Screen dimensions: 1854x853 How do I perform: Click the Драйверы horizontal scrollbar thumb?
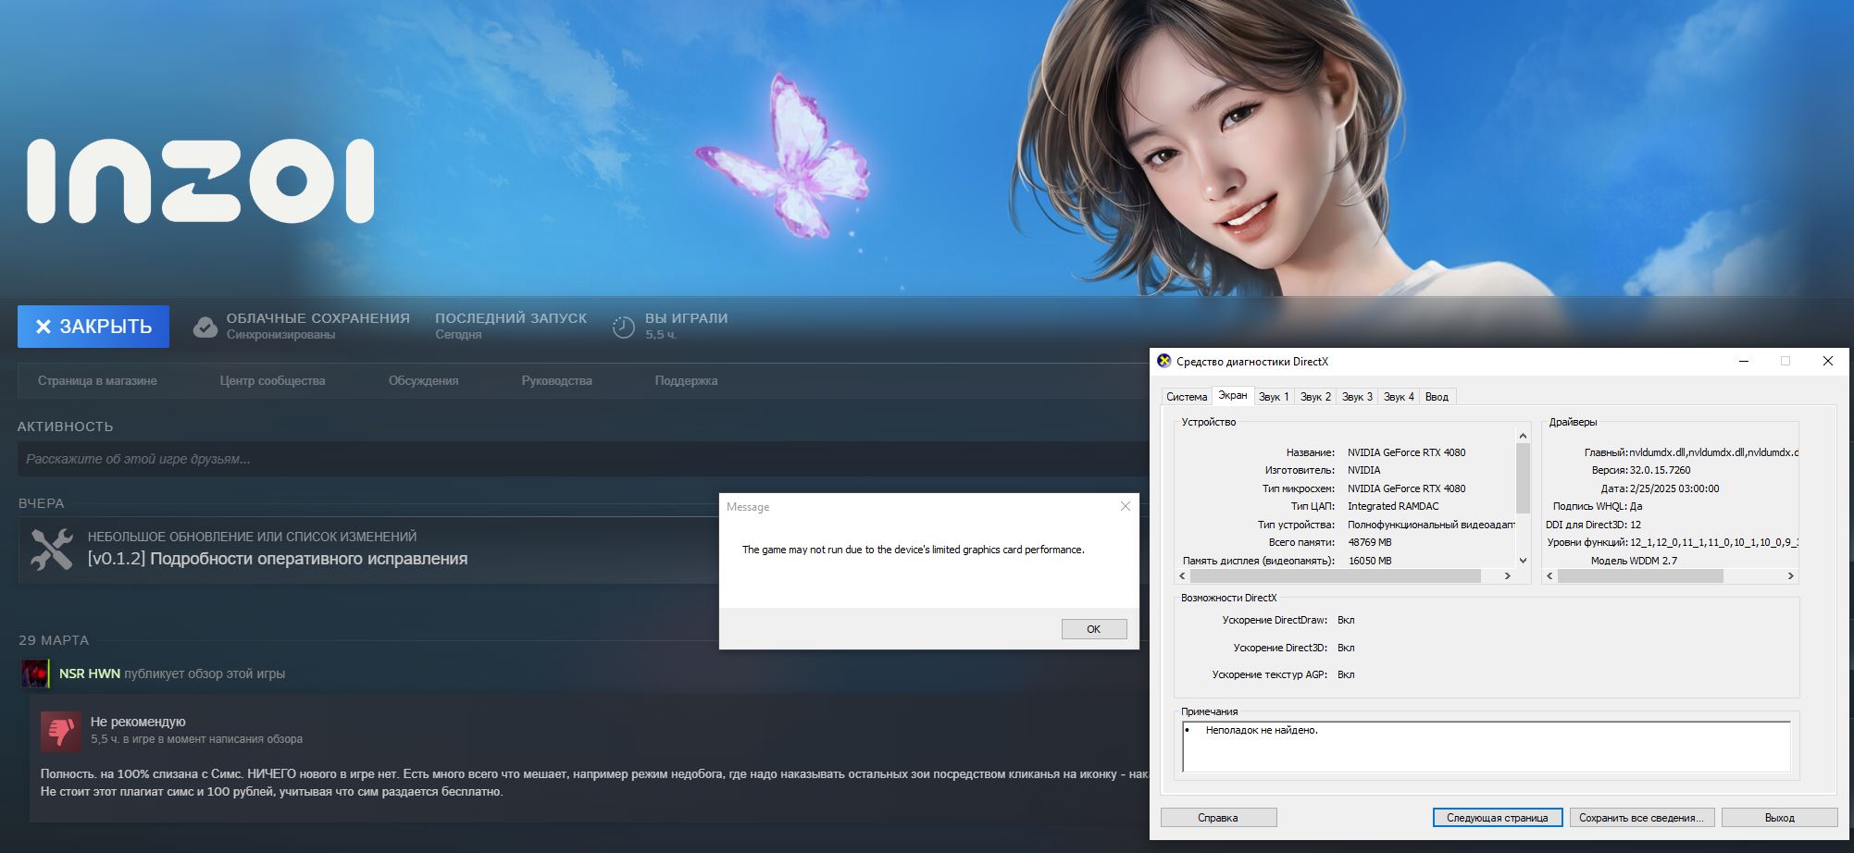(x=1640, y=575)
